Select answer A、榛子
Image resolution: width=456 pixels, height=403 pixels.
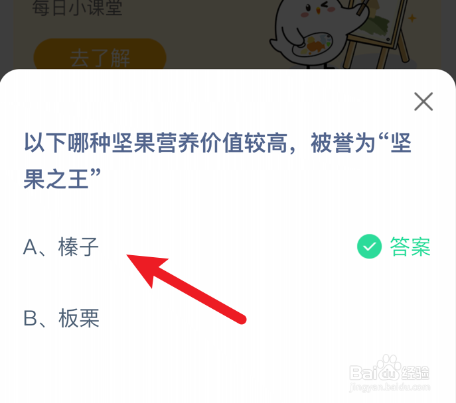61,247
